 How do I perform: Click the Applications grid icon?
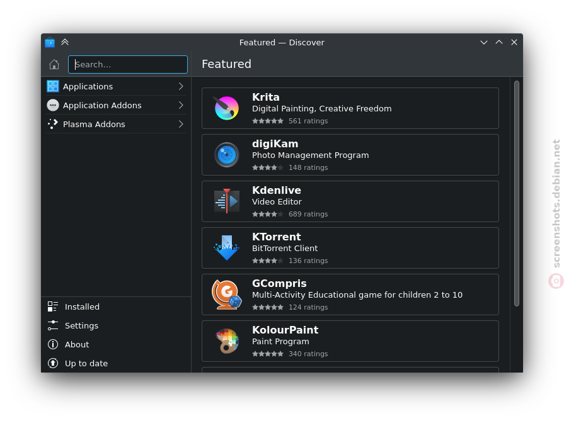click(x=53, y=86)
